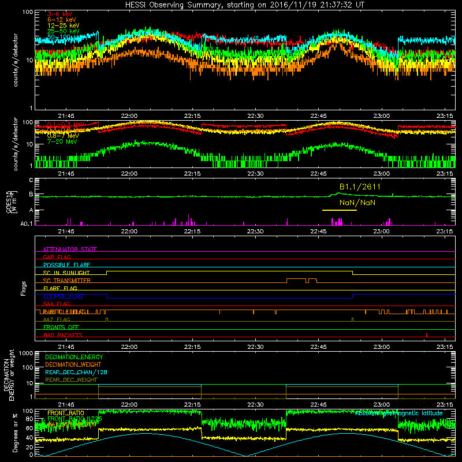Click the 23:00 tick label under the GOES panel
The image size is (462, 462).
(x=382, y=232)
